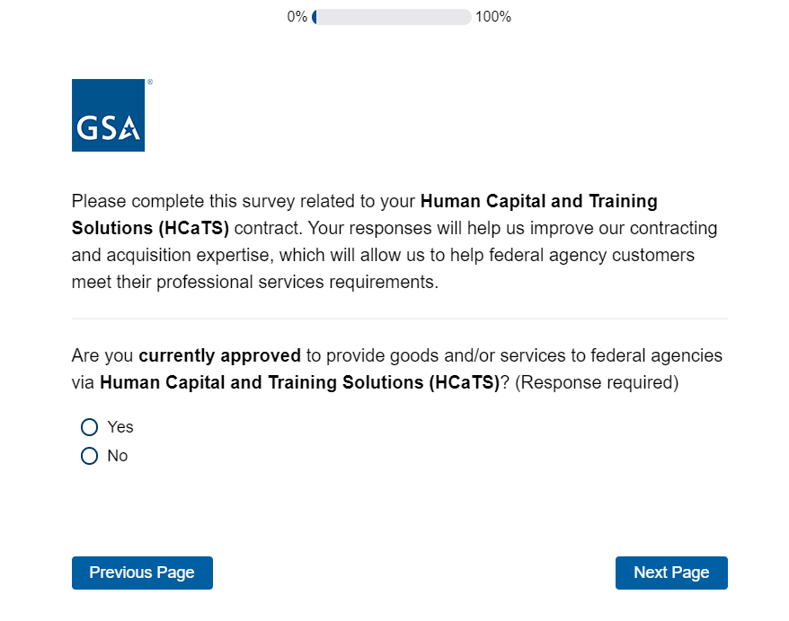This screenshot has width=789, height=621.
Task: Click "professional services requirements" text
Action: click(x=297, y=282)
